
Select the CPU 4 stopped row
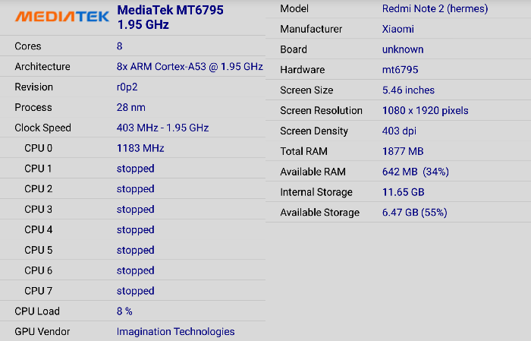133,229
